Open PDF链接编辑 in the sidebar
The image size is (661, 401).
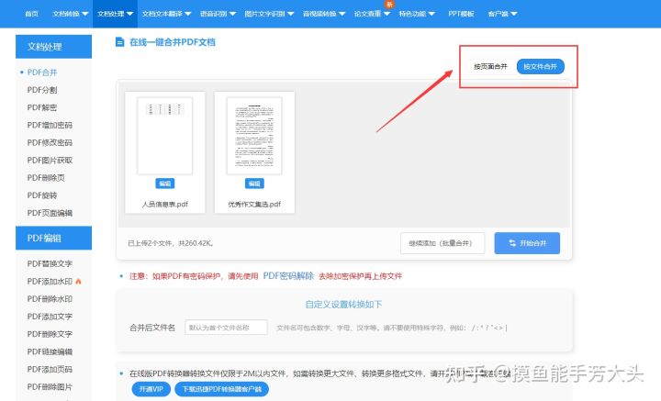click(x=50, y=351)
